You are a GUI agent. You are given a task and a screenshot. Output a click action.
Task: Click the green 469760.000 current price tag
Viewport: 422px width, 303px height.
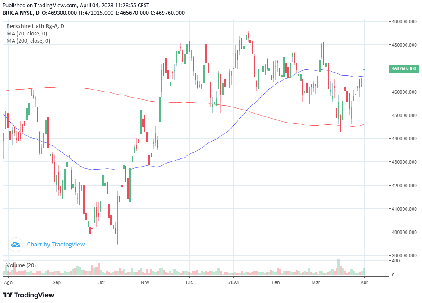404,69
